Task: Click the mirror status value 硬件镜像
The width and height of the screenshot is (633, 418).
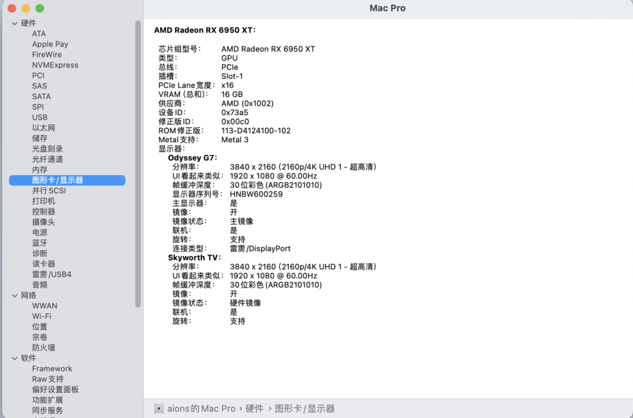Action: click(245, 304)
